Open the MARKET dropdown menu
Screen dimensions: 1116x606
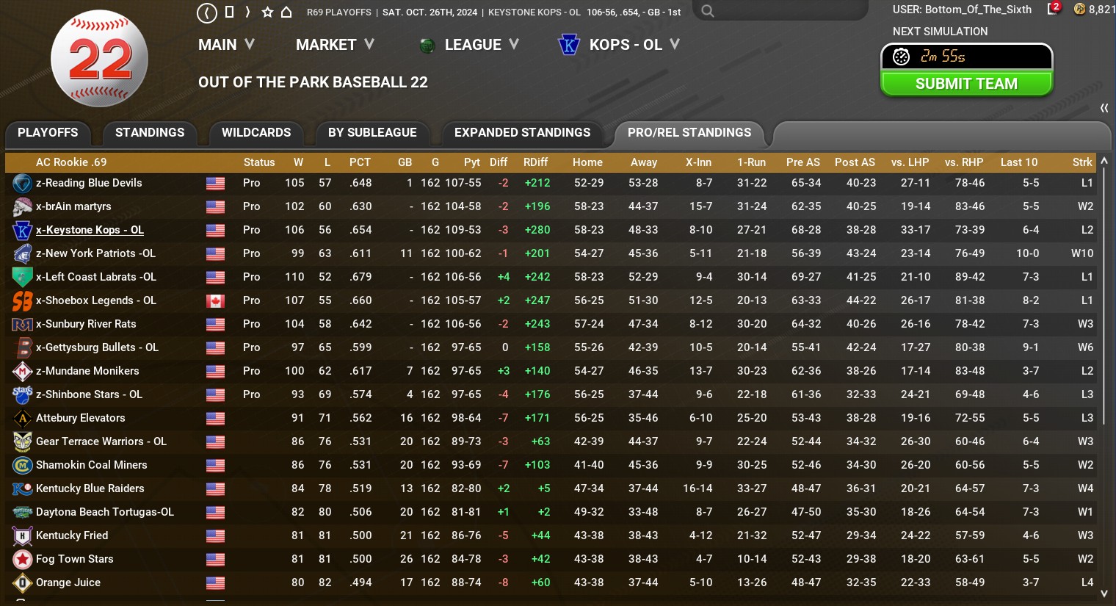click(x=335, y=45)
